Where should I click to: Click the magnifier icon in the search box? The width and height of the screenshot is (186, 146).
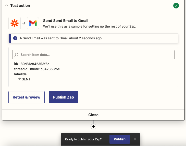click(x=17, y=55)
